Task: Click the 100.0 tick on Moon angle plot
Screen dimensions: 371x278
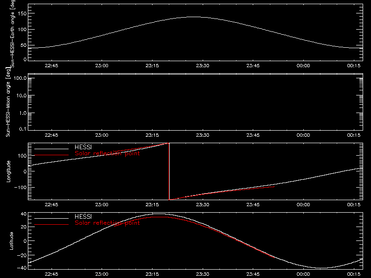Action: [x=20, y=78]
